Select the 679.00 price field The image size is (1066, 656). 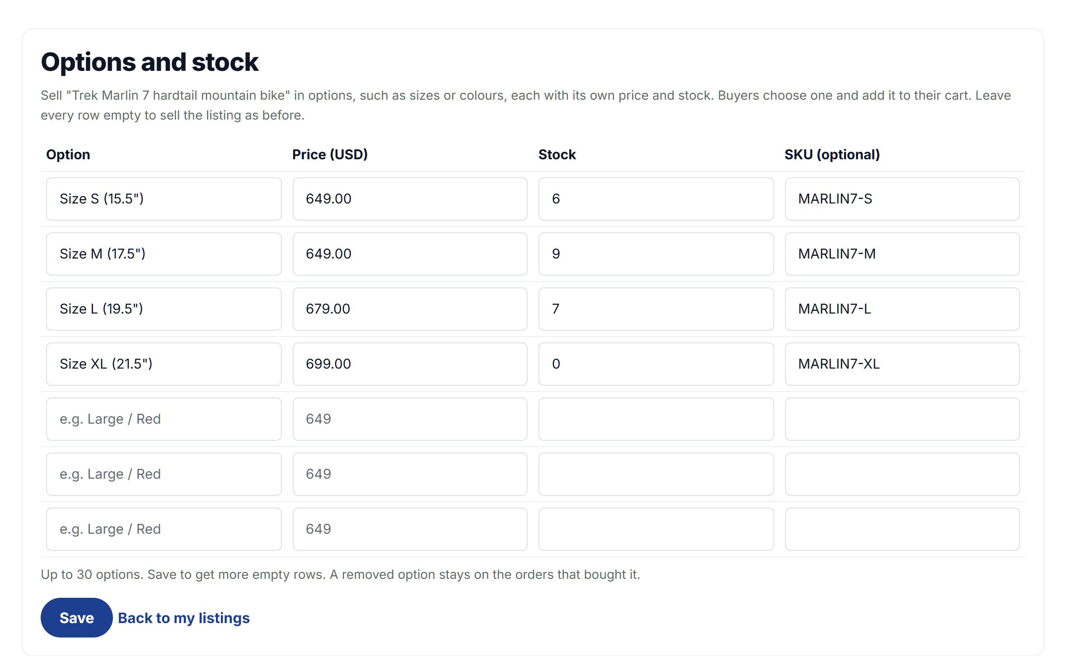click(410, 309)
